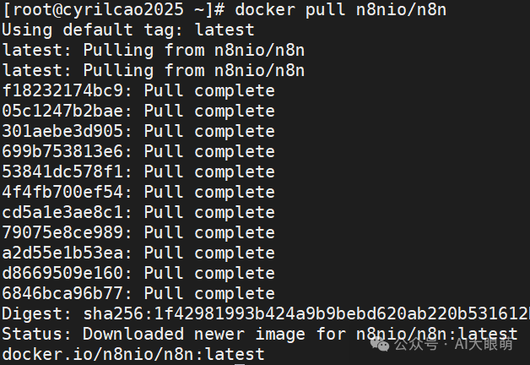Viewport: 530px width, 365px height.
Task: Click layer ID 53841dc578f1
Action: (67, 172)
